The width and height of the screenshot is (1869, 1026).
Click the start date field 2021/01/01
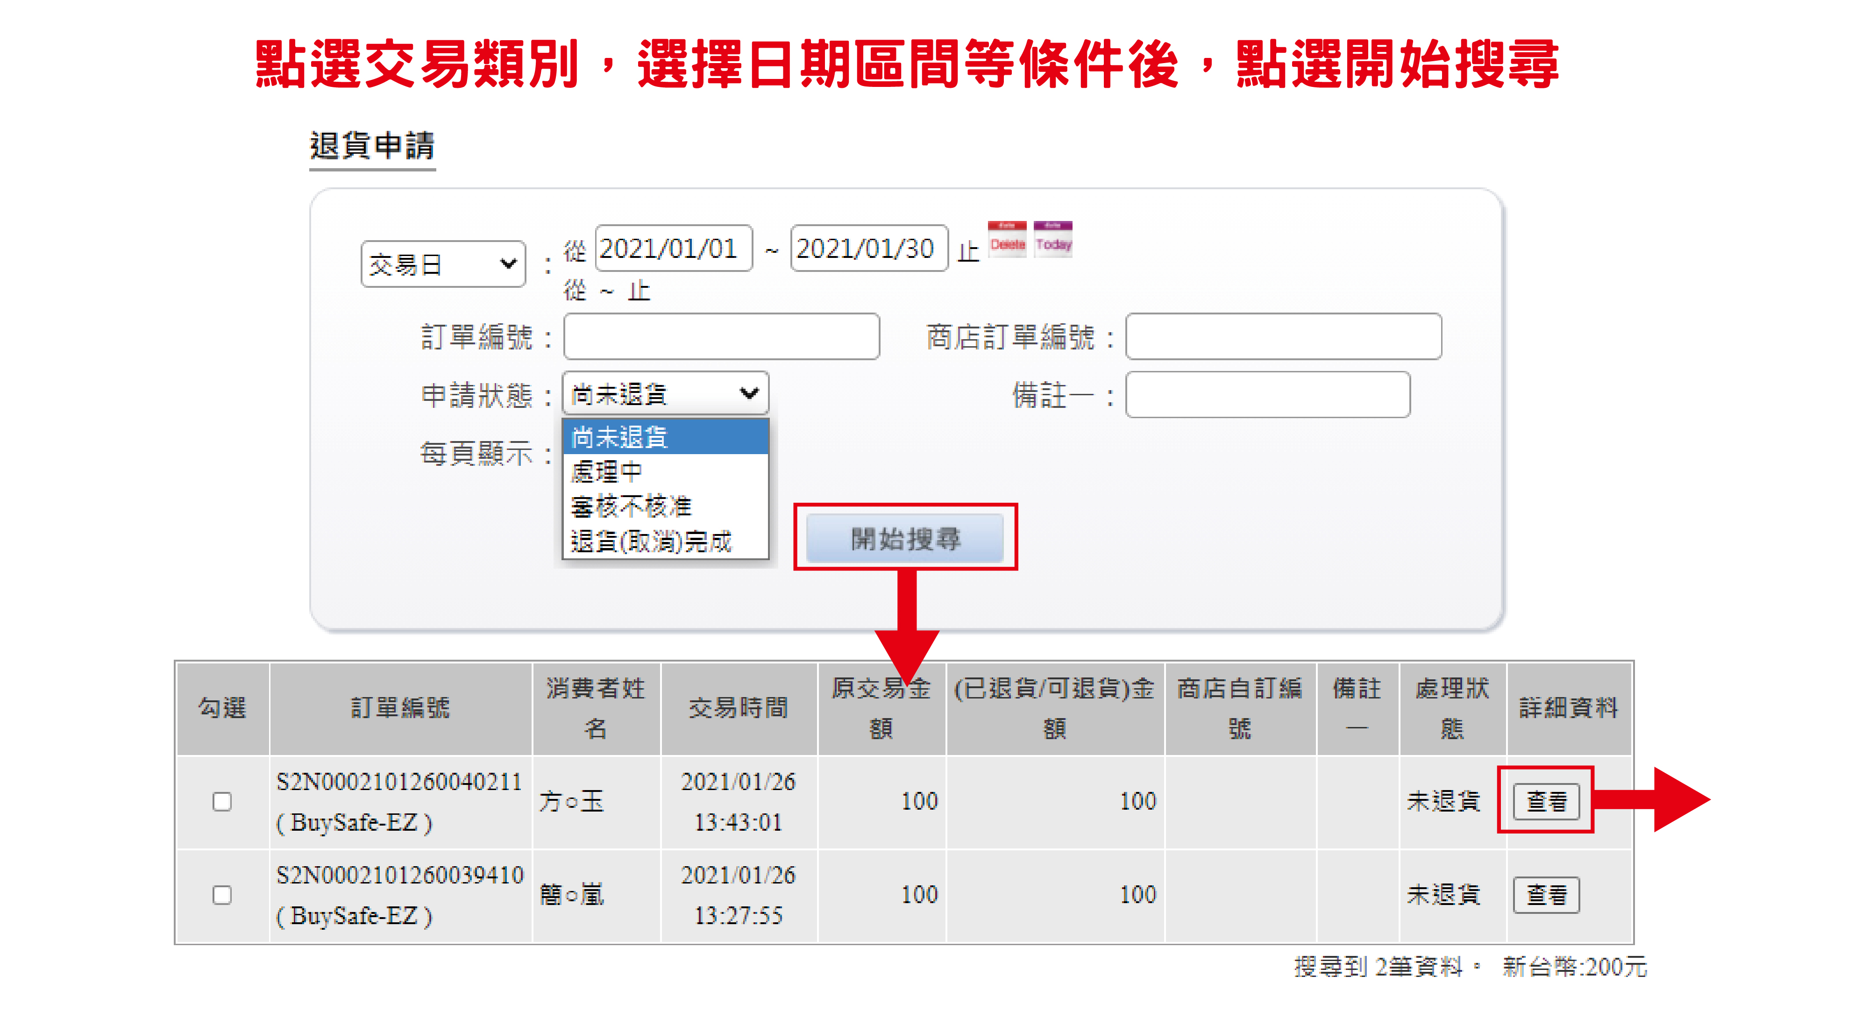pos(673,249)
